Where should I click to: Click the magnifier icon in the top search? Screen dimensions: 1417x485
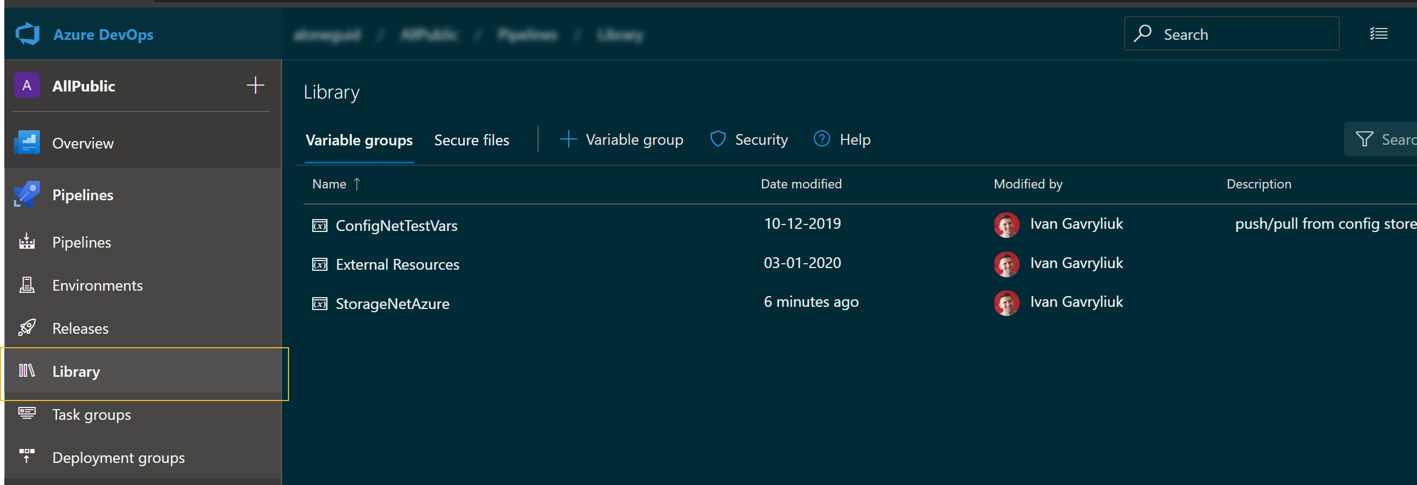(1143, 33)
